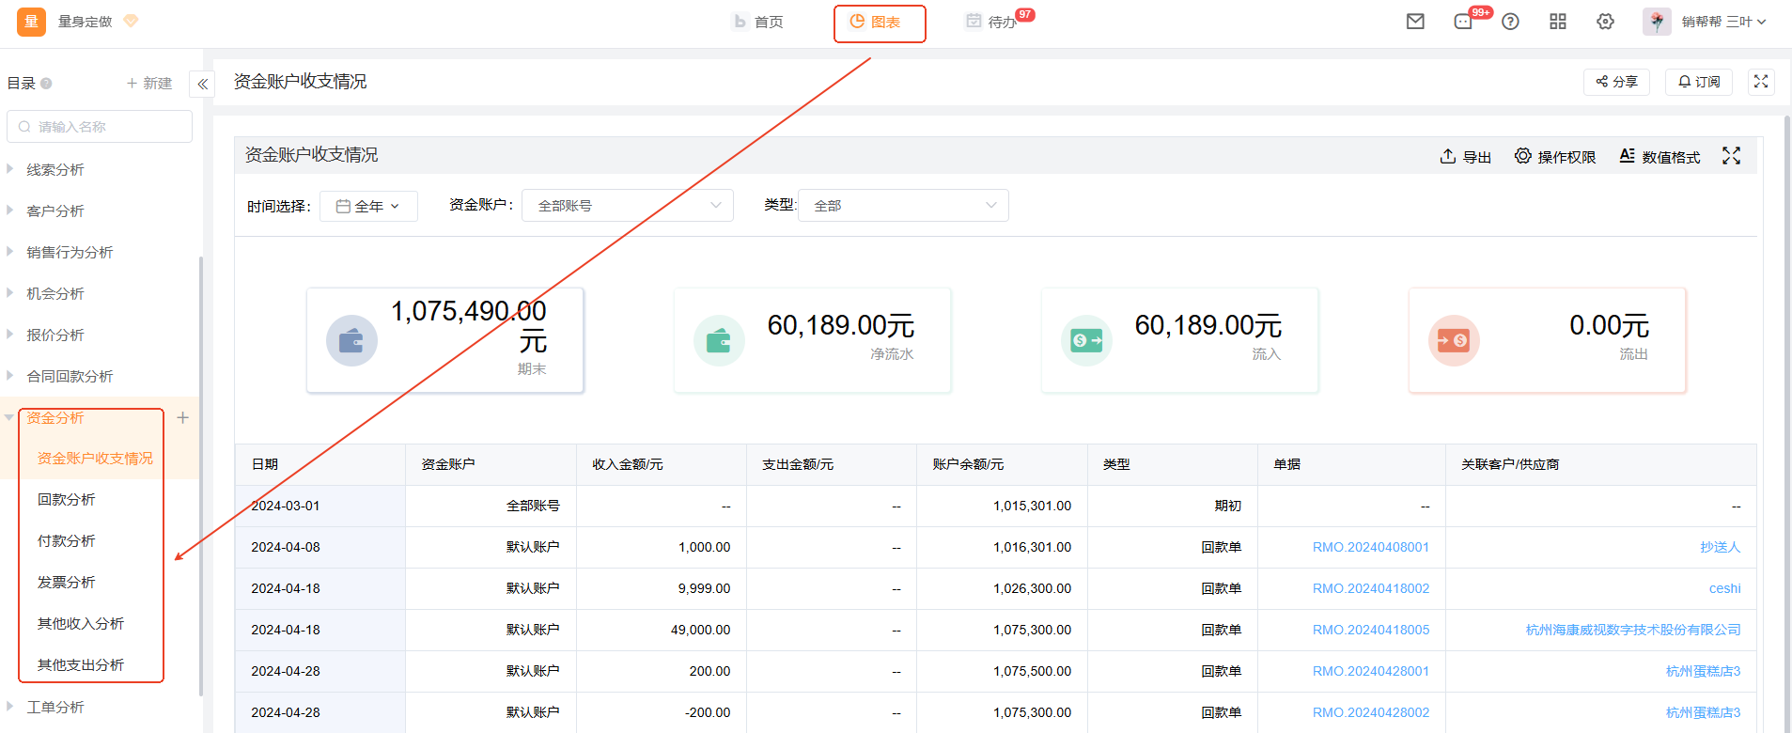Open the settings gear icon

pos(1605,22)
